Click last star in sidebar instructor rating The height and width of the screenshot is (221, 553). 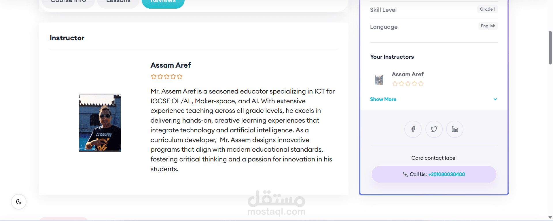[x=421, y=84]
